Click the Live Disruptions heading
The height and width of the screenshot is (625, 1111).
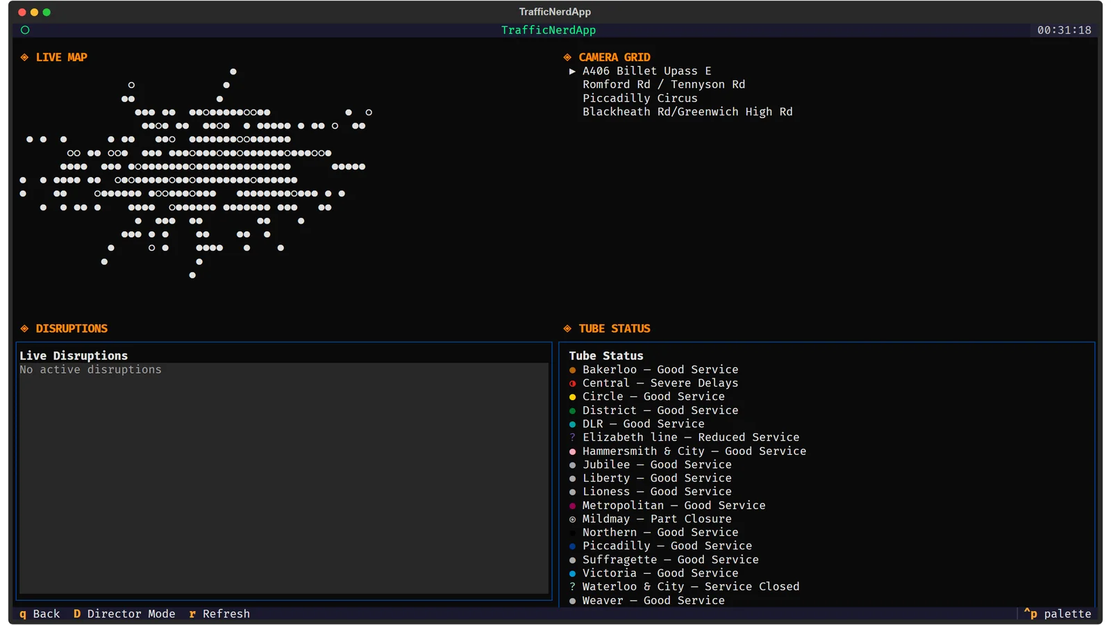point(74,356)
